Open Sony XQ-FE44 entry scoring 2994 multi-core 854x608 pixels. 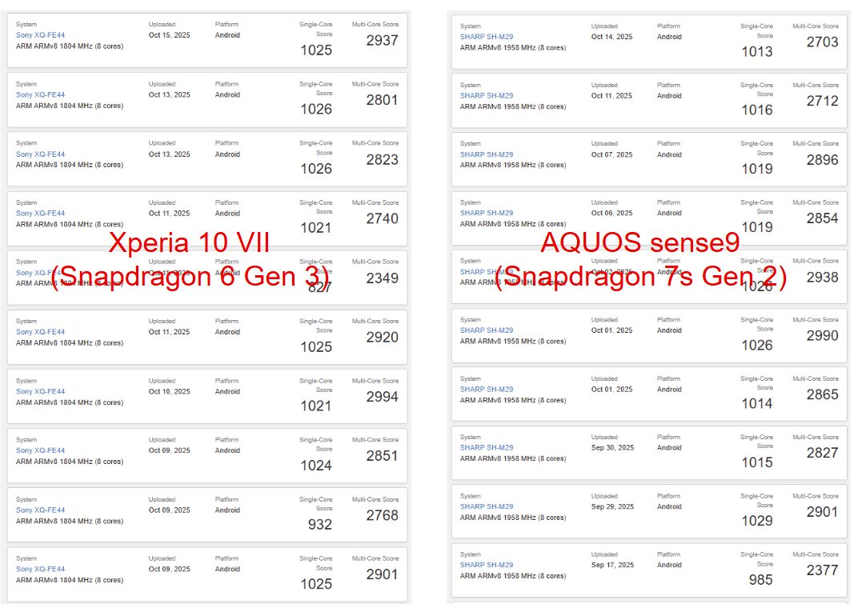pos(40,392)
